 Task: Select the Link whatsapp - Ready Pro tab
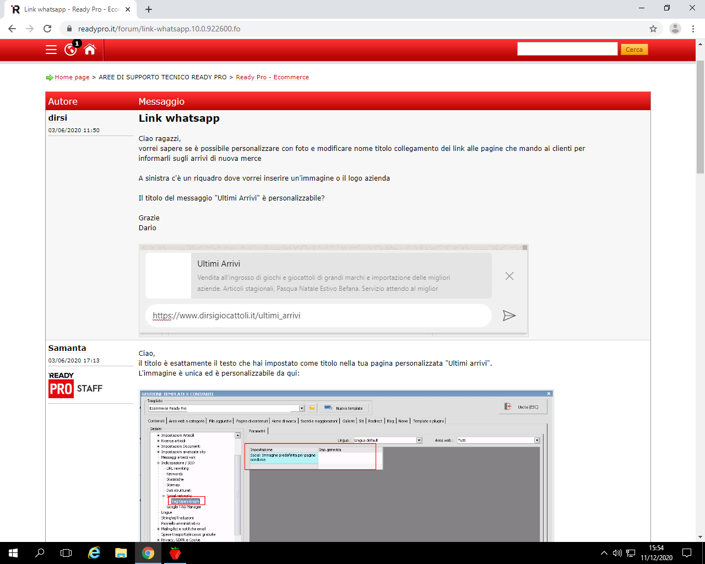click(70, 9)
